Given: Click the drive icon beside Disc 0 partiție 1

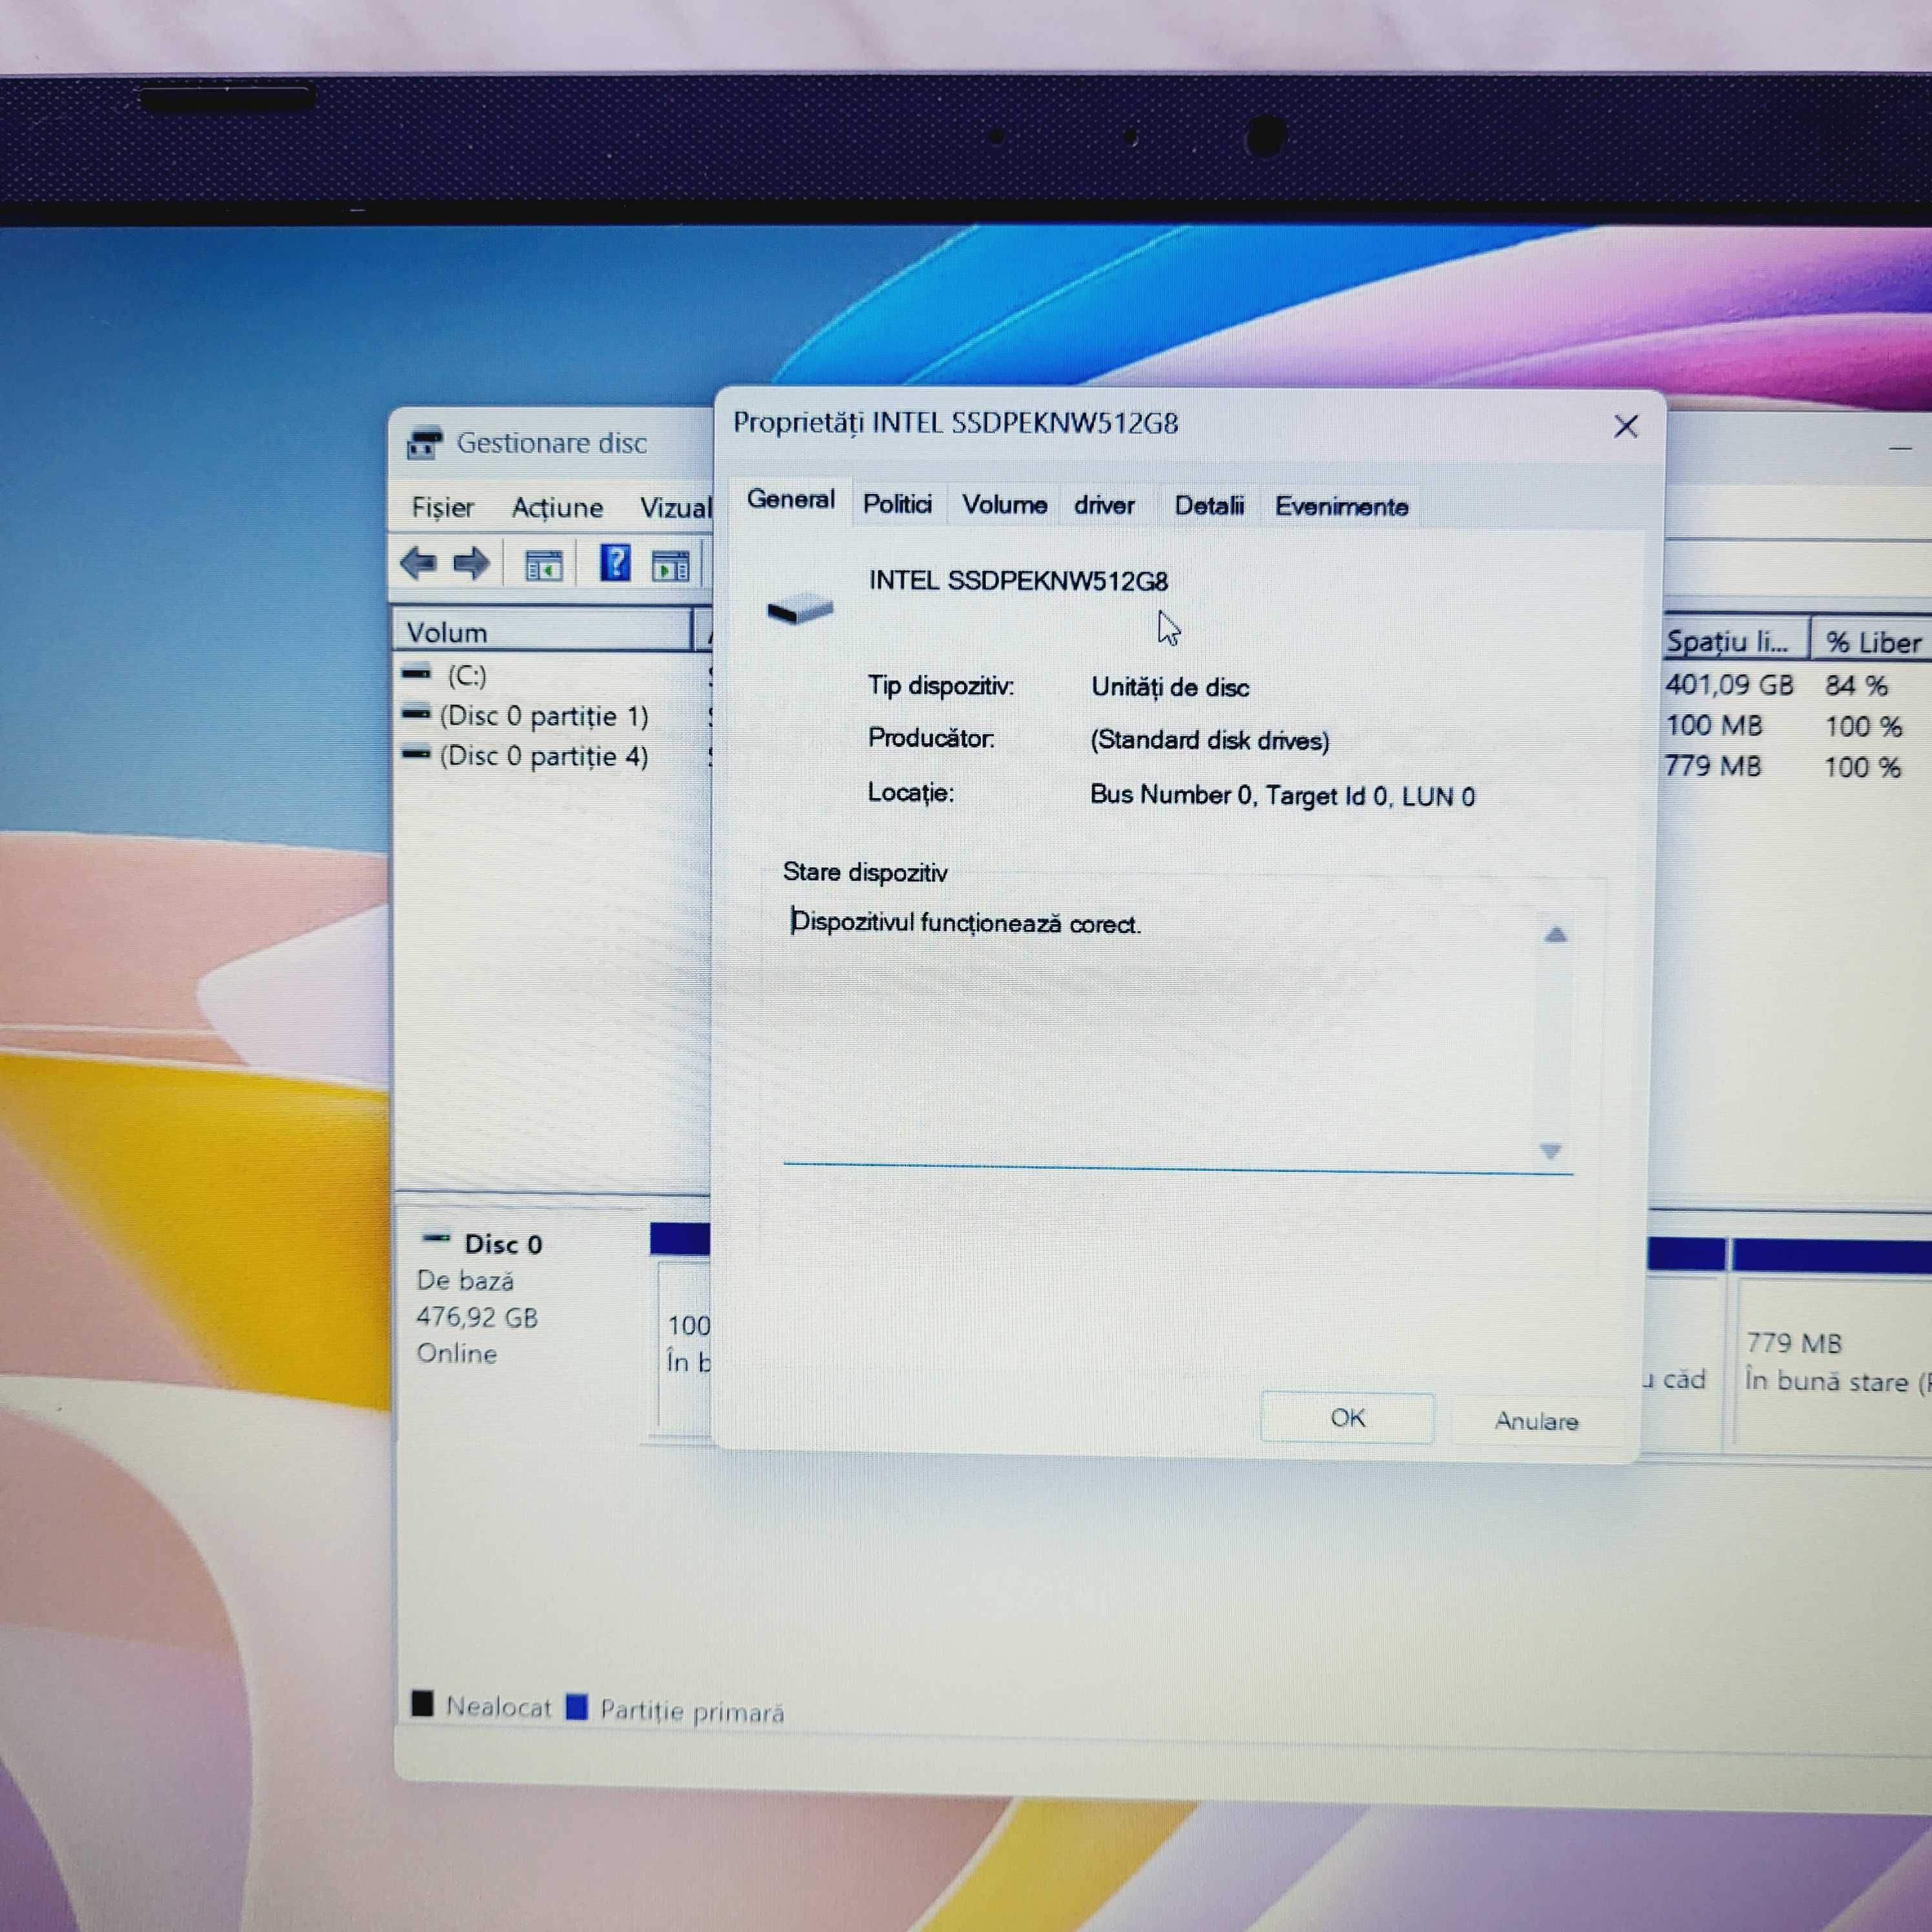Looking at the screenshot, I should click(416, 714).
